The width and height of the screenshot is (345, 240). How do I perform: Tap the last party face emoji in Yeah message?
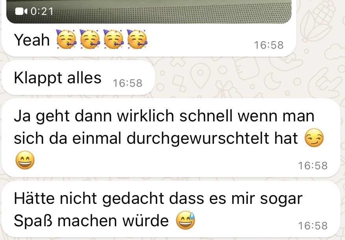137,39
